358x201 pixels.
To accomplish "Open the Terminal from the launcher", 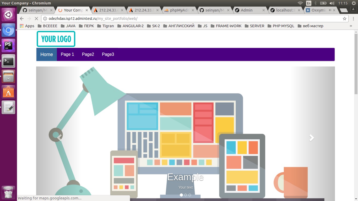I will pyautogui.click(x=9, y=61).
